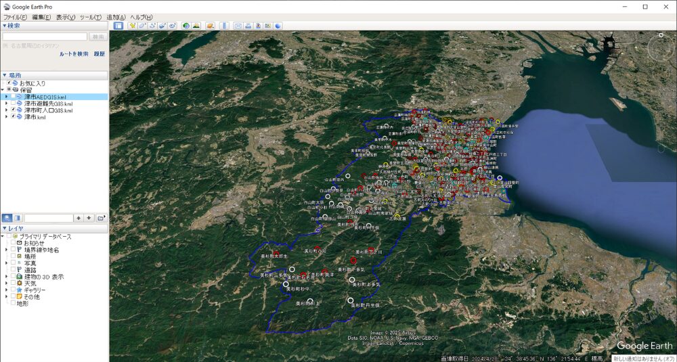The height and width of the screenshot is (362, 677).
Task: Select the Add Placemark pushpin tool
Action: [132, 26]
